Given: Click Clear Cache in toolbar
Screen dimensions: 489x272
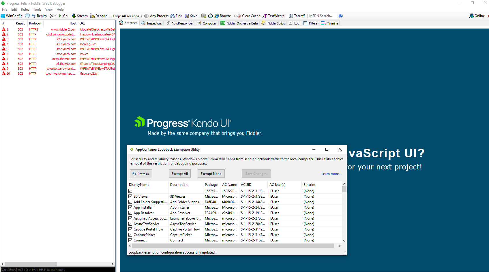Looking at the screenshot, I should pos(248,16).
